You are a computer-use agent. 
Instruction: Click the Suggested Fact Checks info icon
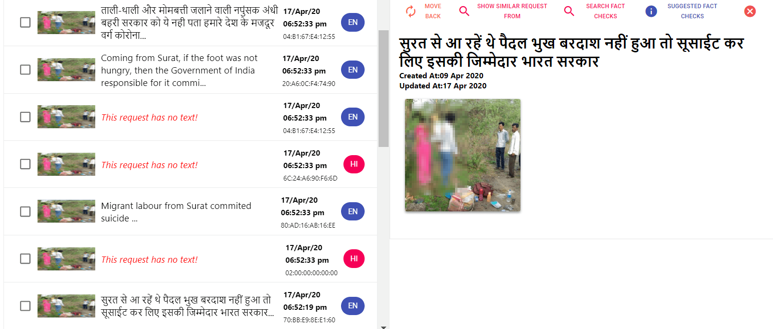click(x=651, y=11)
